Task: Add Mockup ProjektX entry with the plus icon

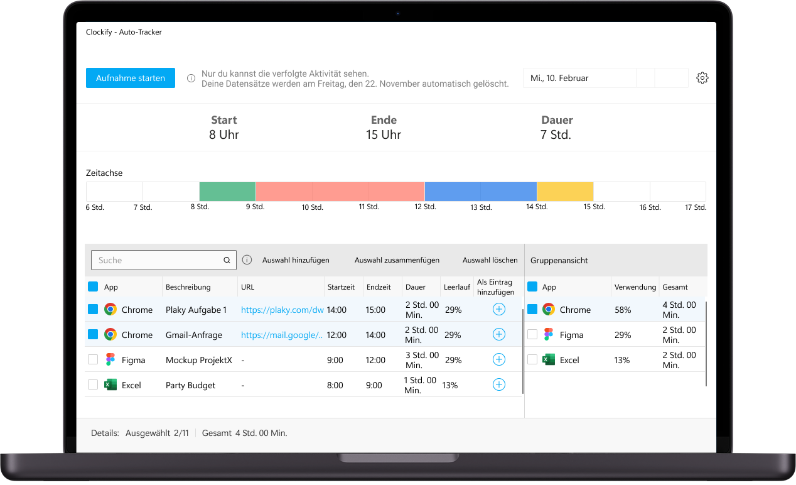Action: [x=498, y=359]
